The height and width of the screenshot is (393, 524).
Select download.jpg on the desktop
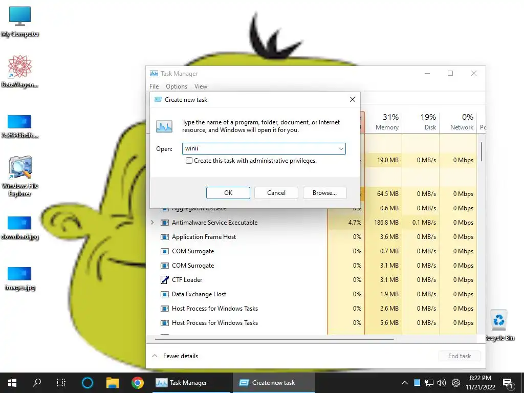[x=20, y=228]
